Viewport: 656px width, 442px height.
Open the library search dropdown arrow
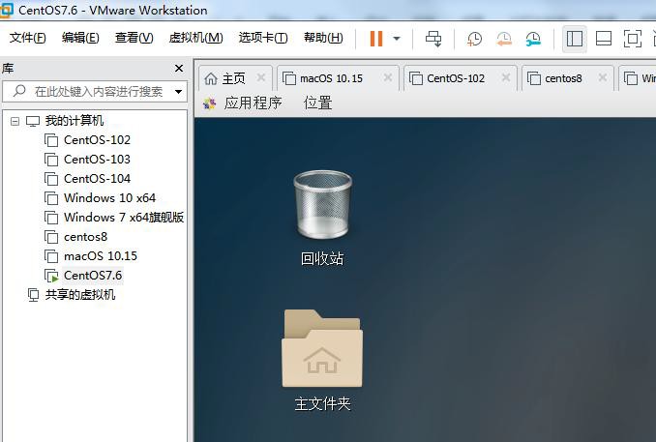[x=178, y=92]
